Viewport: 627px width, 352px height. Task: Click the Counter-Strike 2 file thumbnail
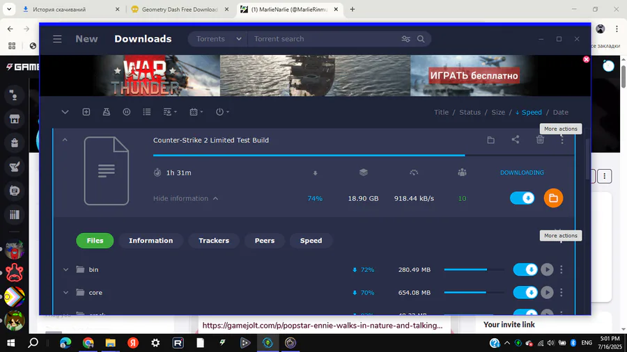pos(107,171)
